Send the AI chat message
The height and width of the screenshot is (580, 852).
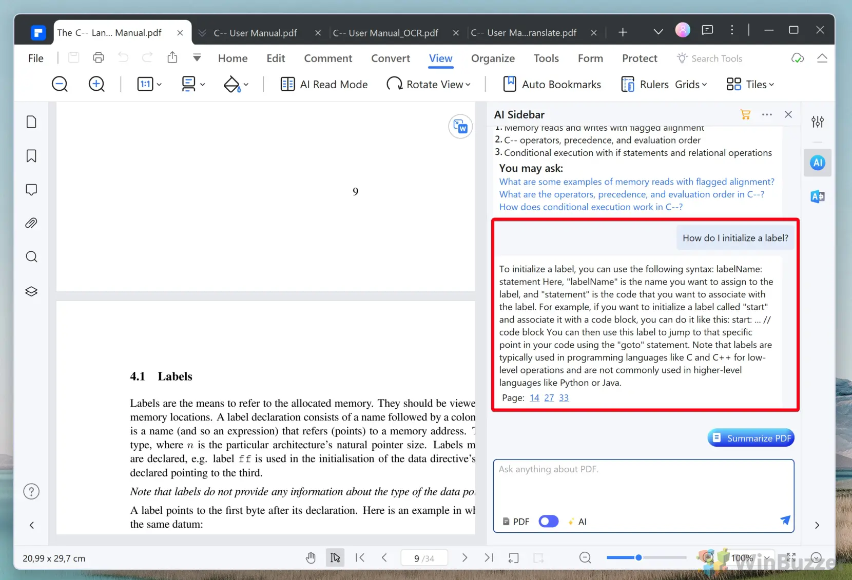[x=785, y=521]
